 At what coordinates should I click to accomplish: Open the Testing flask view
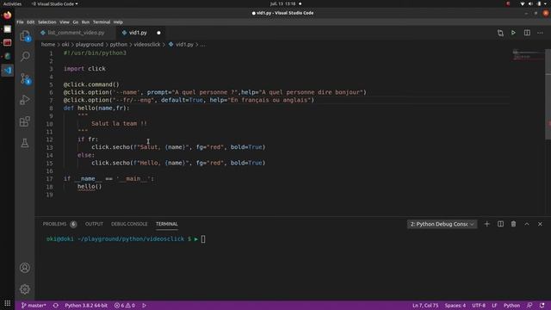25,143
